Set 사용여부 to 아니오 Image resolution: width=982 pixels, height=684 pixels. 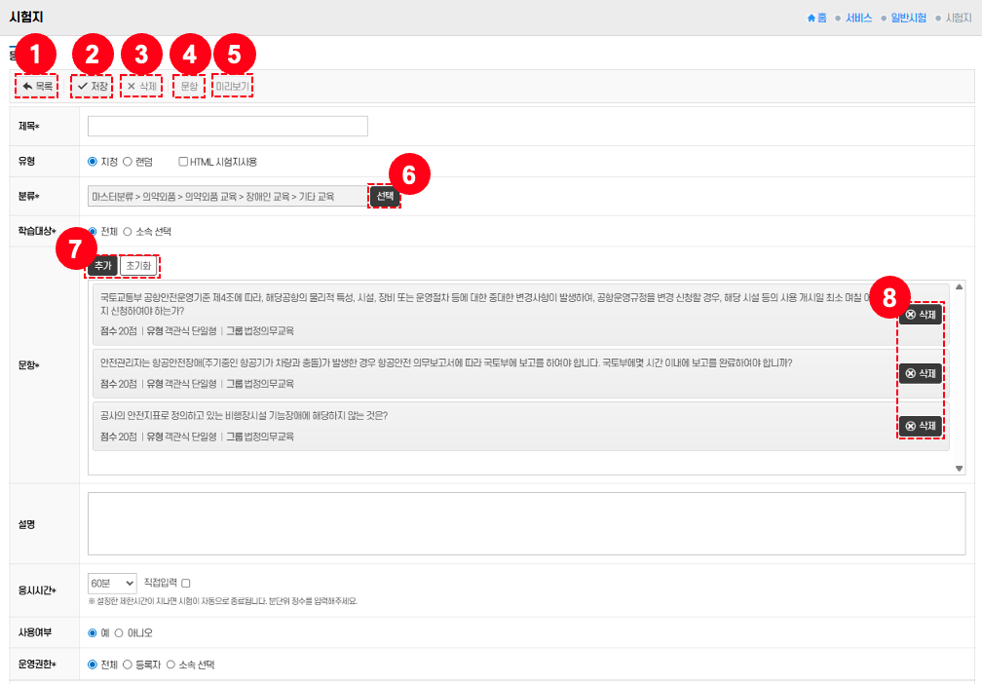(120, 632)
